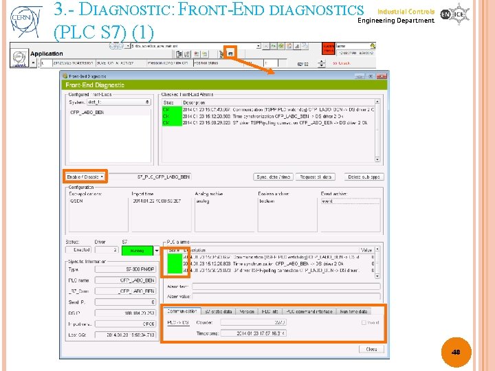Click the Type field S7-300 PN/DP
495x371 pixels.
[125, 269]
